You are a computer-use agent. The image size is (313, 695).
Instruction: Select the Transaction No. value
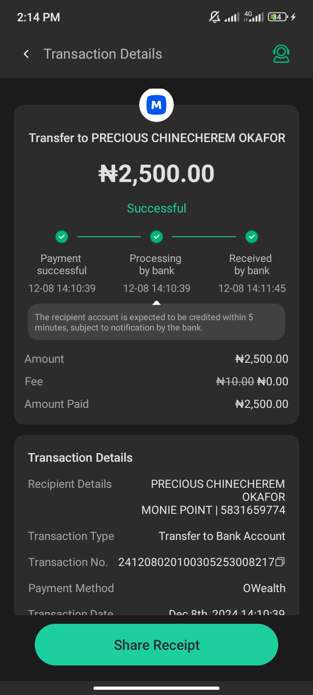pyautogui.click(x=196, y=562)
